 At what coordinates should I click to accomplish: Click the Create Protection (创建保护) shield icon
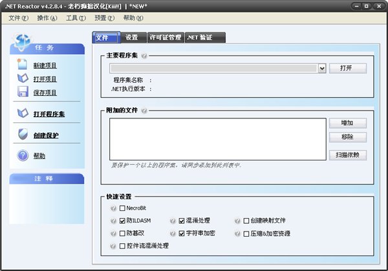point(23,134)
